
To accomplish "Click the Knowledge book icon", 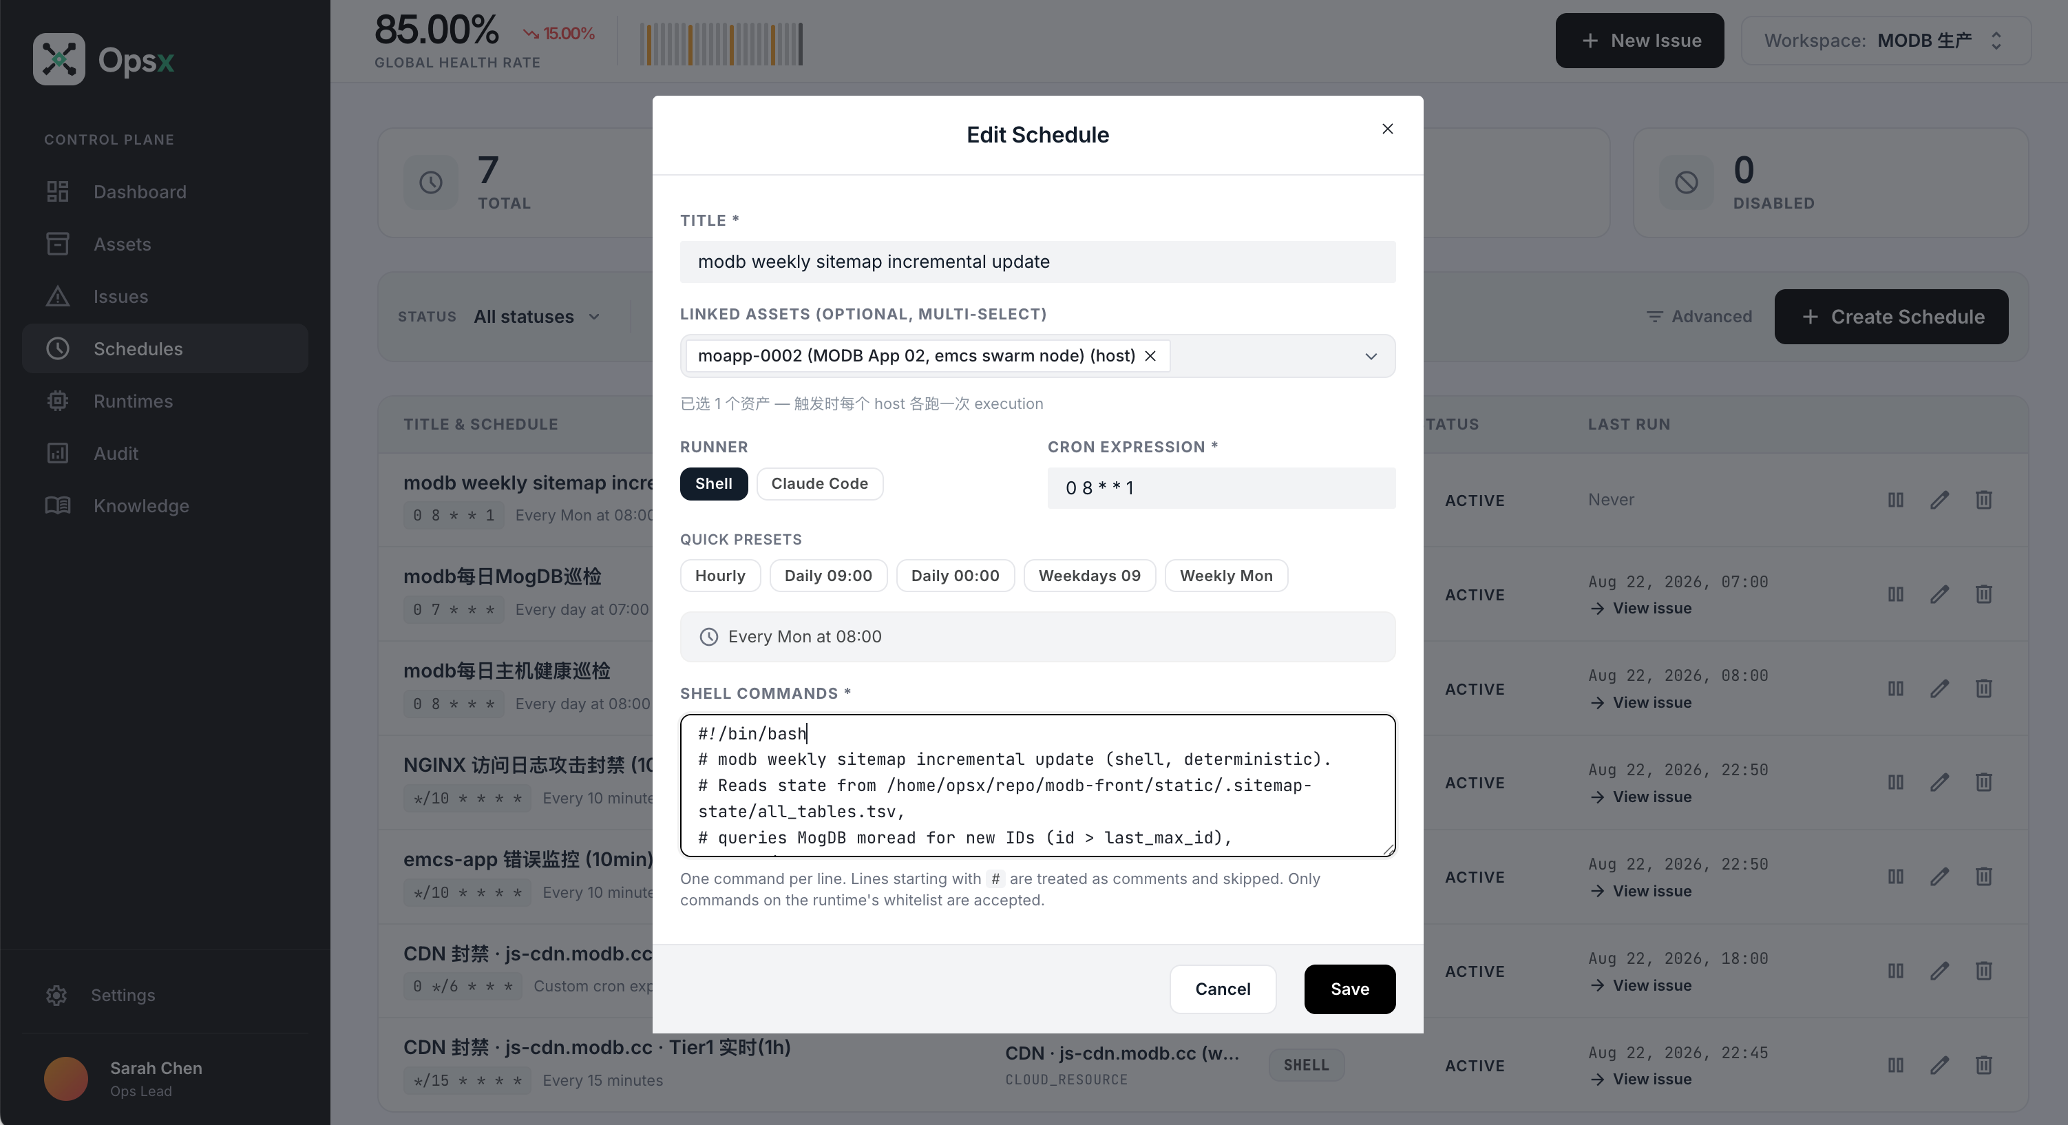I will (x=58, y=505).
